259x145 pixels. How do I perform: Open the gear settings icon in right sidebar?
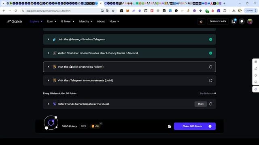click(256, 89)
